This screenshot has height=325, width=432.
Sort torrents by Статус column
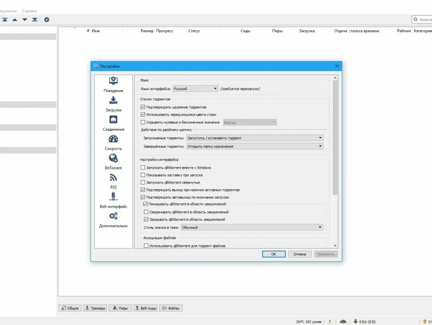(203, 31)
